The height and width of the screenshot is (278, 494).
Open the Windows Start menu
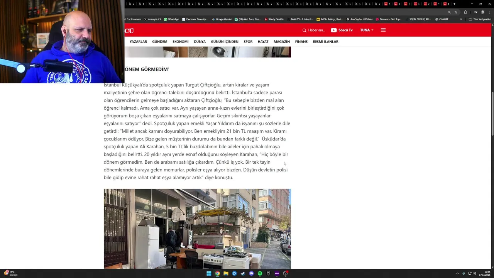[x=209, y=273]
